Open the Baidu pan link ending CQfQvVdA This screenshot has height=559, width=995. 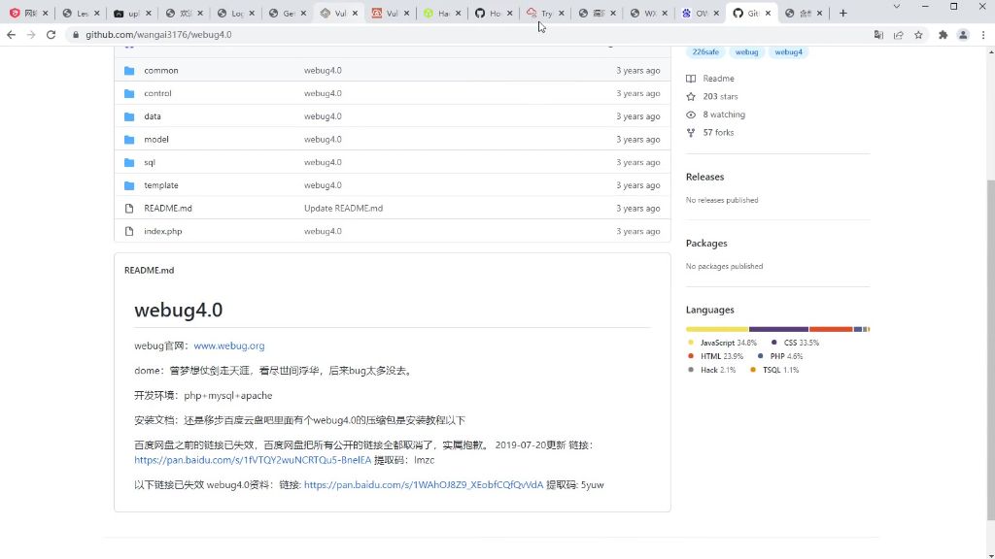(424, 485)
